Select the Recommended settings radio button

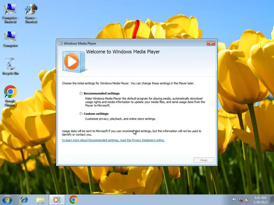(x=81, y=93)
